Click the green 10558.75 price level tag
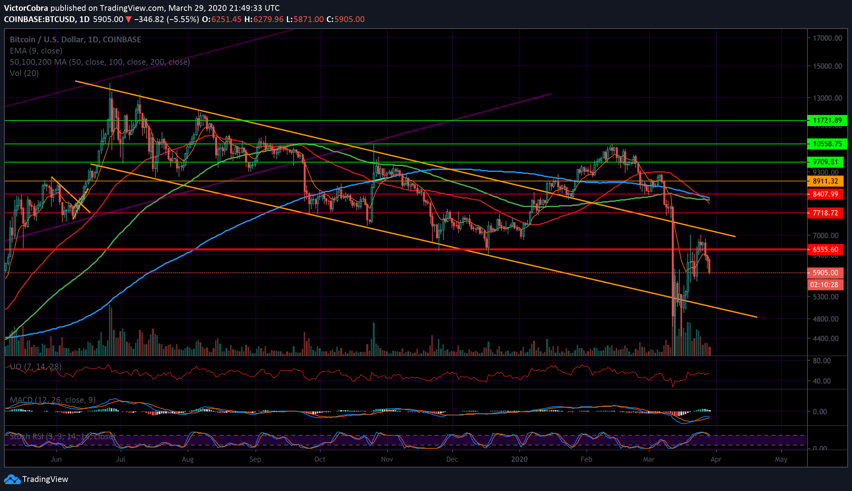The image size is (852, 491). (827, 144)
